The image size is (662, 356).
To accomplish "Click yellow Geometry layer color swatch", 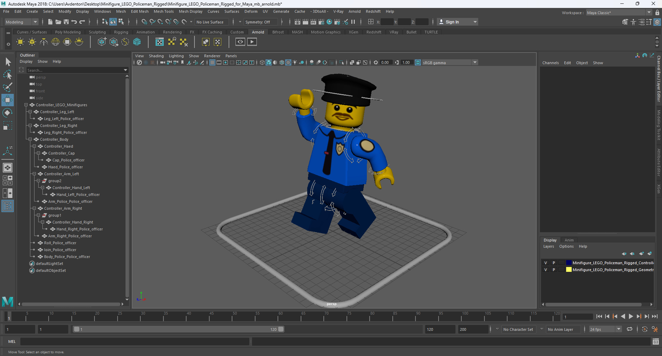I will pyautogui.click(x=569, y=270).
